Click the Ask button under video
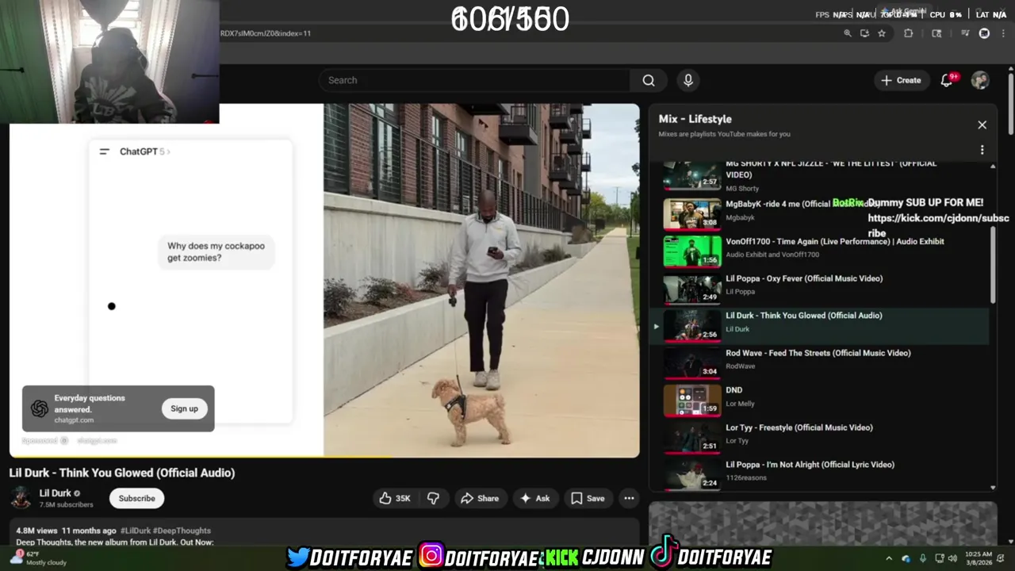 click(x=534, y=498)
